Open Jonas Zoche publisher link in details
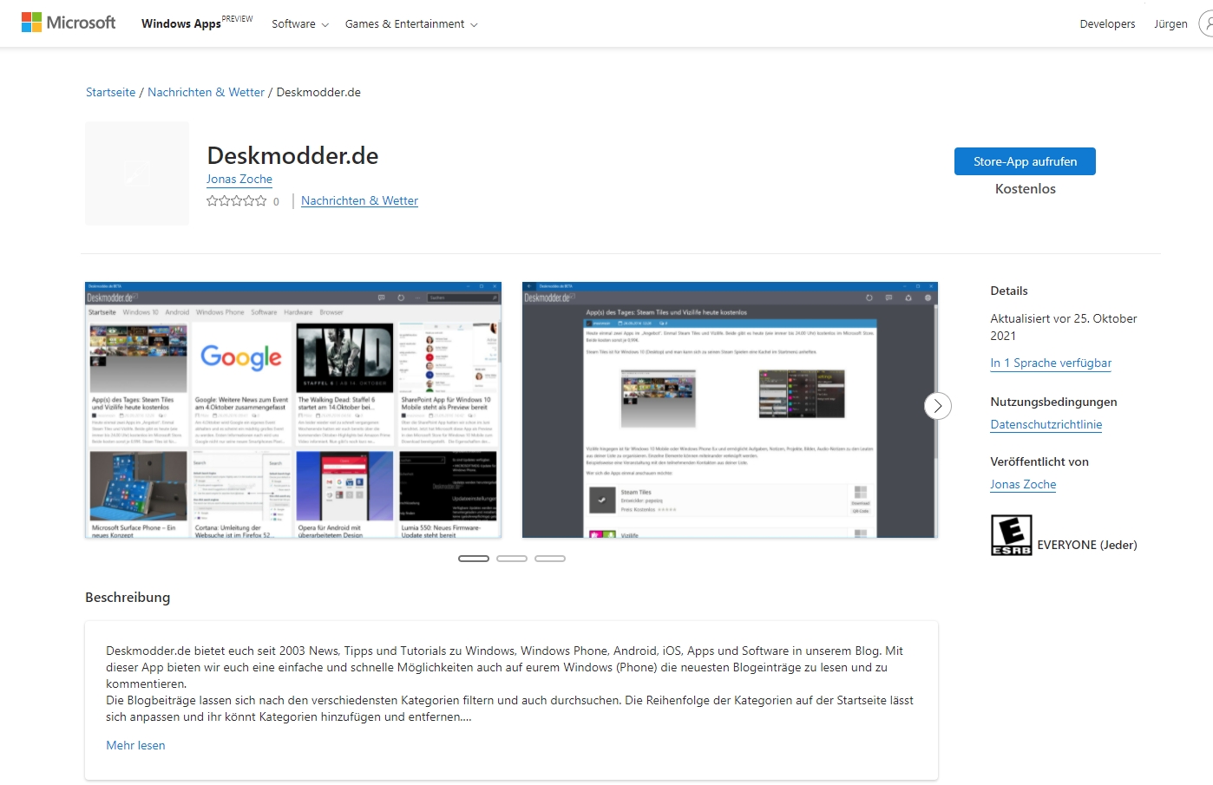Screen dimensions: 1213x785 pyautogui.click(x=1023, y=484)
